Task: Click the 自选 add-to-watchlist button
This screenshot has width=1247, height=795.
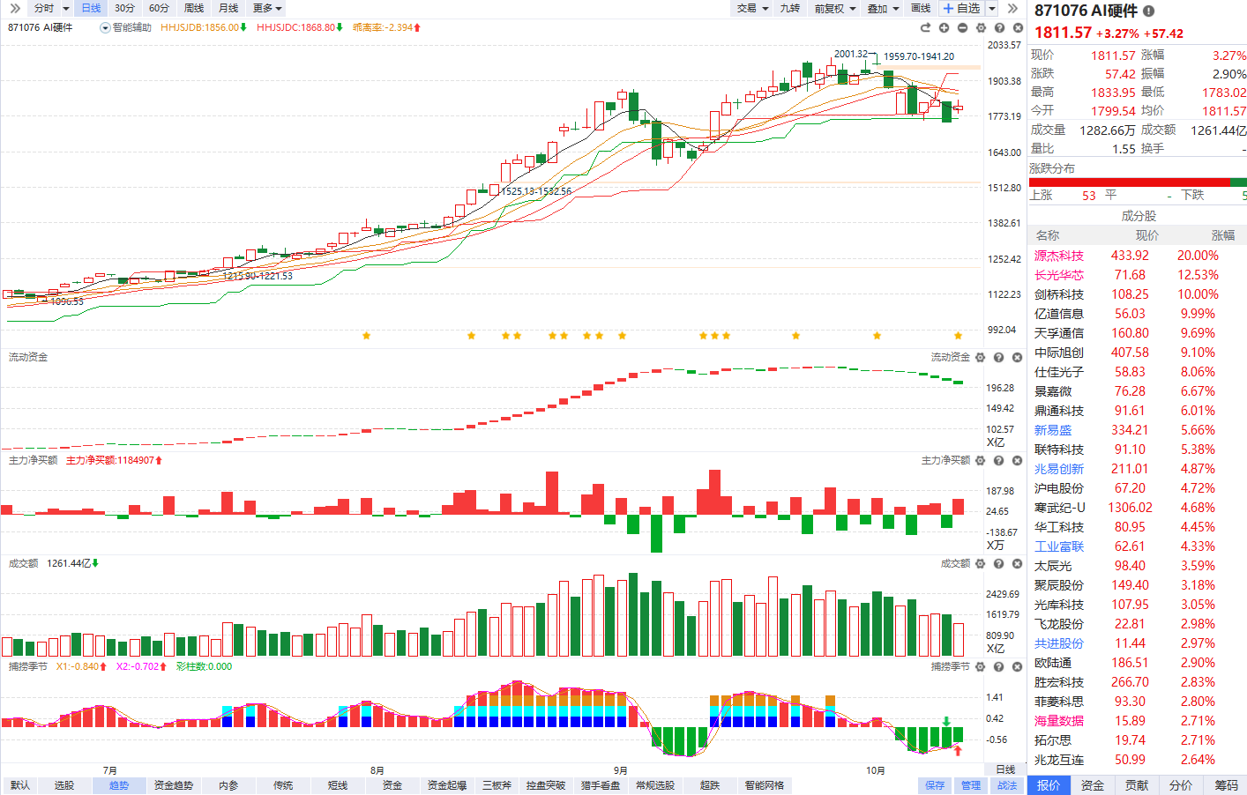Action: 961,8
